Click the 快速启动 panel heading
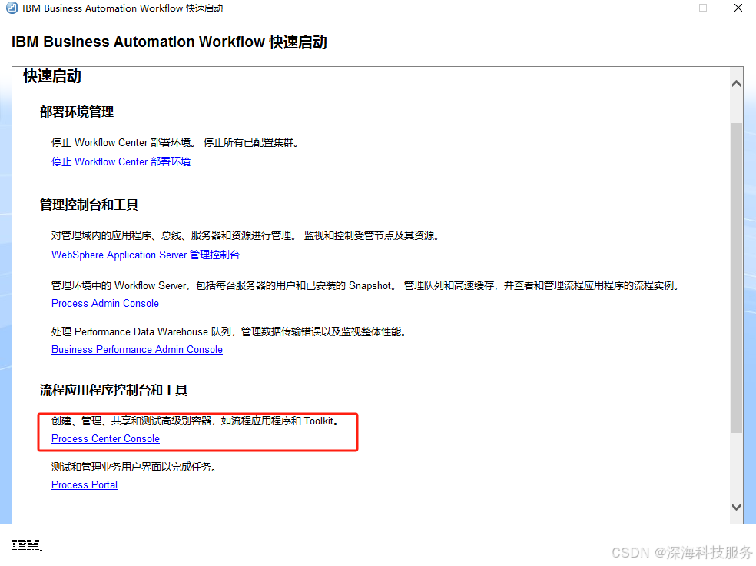The image size is (756, 566). pyautogui.click(x=52, y=76)
